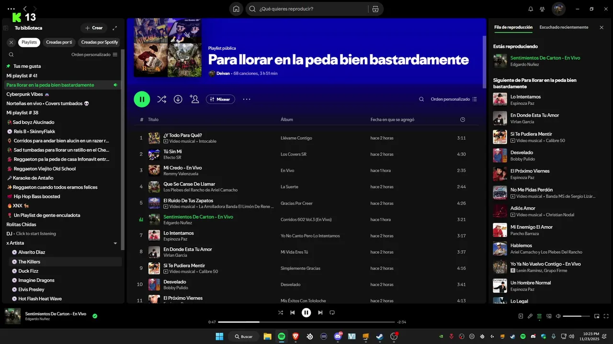The width and height of the screenshot is (613, 344).
Task: Show lyrics with microphone icon
Action: pos(530,316)
